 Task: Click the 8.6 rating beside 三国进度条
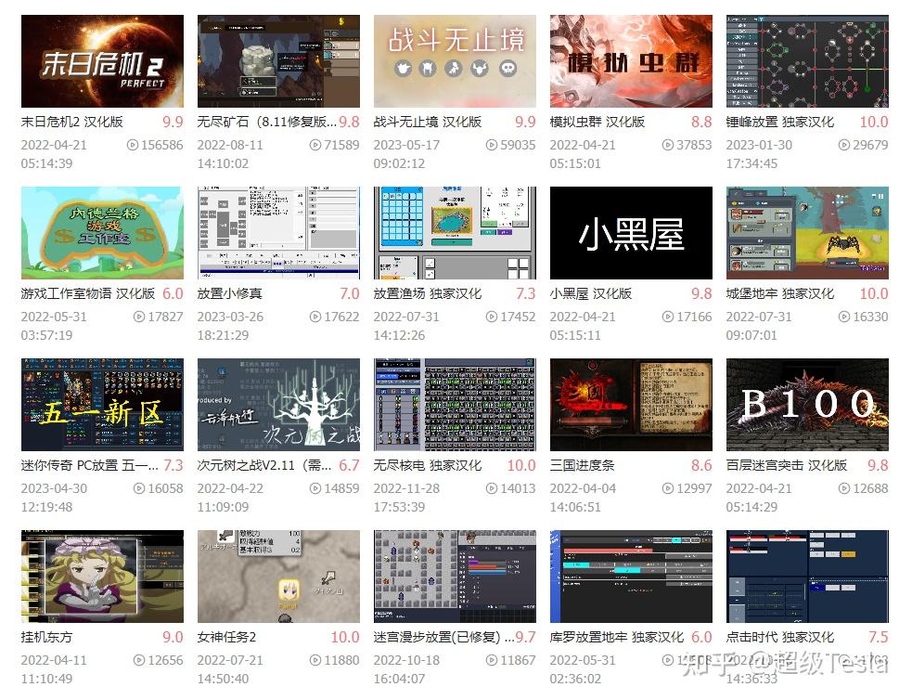tap(702, 464)
